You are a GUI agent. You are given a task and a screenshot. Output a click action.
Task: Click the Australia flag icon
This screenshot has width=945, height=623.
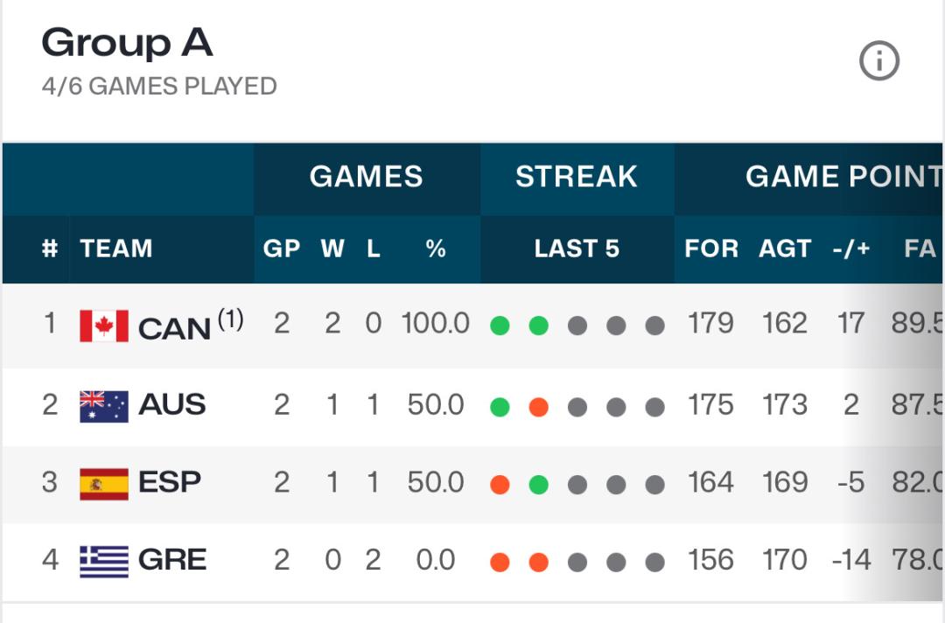coord(104,406)
